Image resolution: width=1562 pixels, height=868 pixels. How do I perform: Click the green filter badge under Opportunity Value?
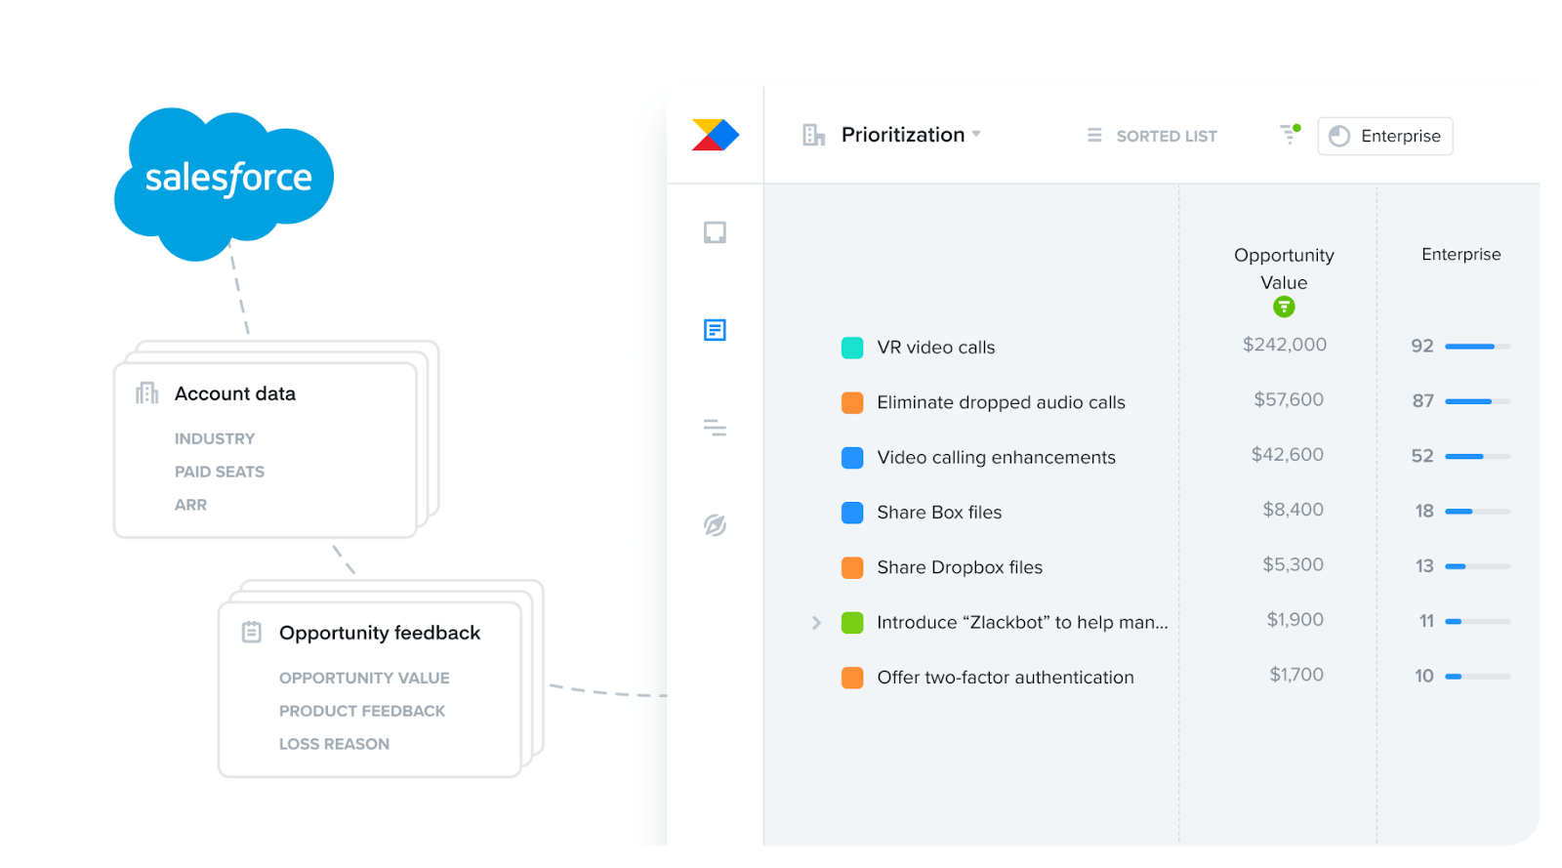pos(1284,308)
